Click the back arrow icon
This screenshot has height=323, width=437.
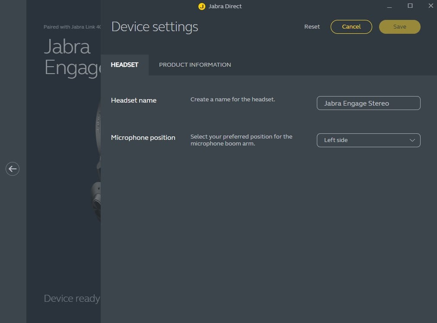[x=13, y=169]
